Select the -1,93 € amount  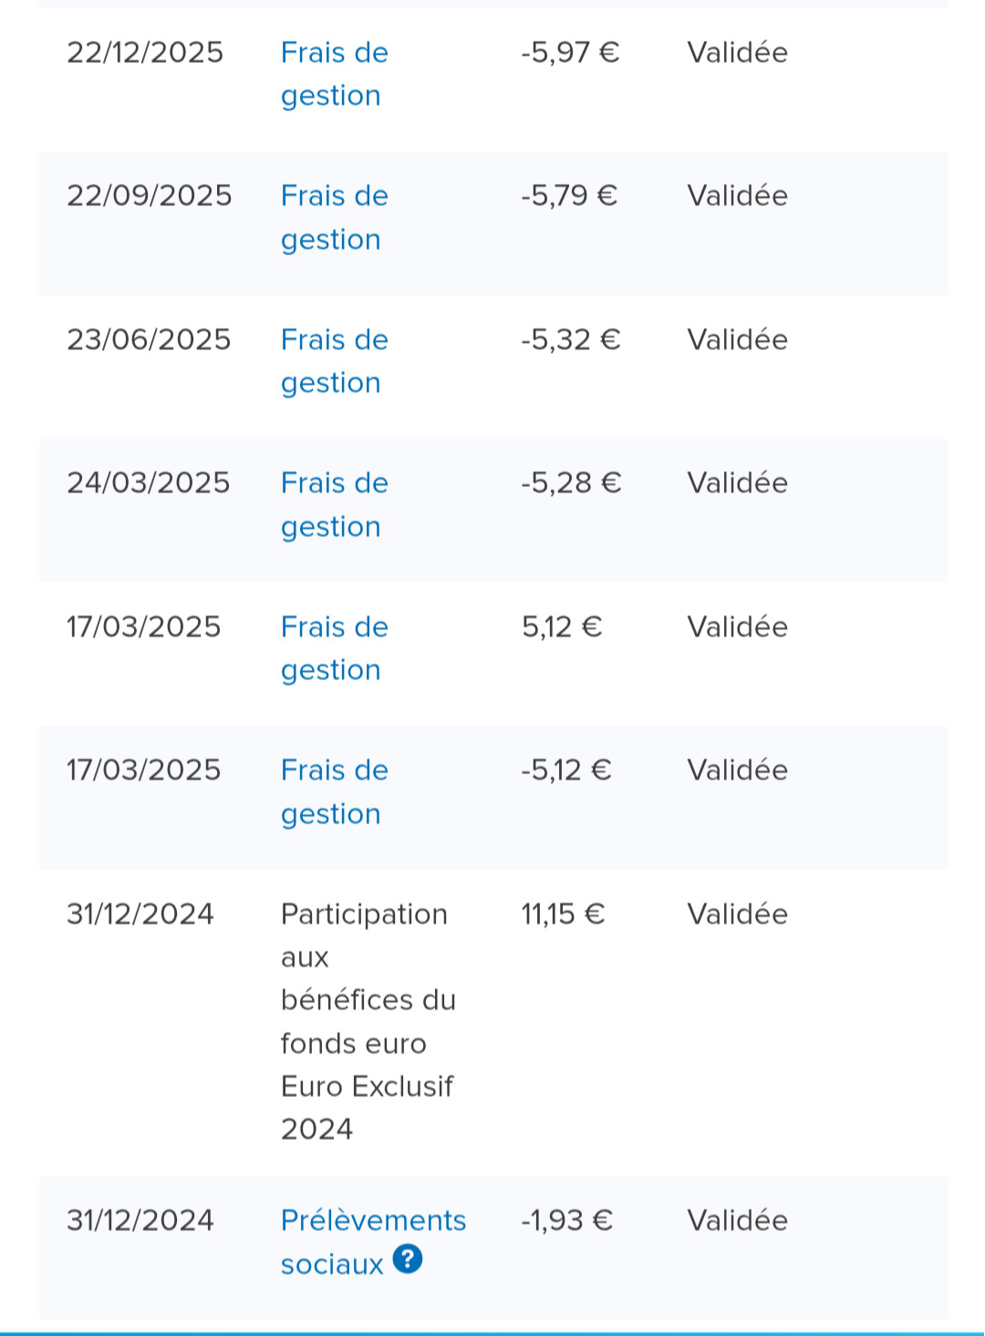[566, 1220]
